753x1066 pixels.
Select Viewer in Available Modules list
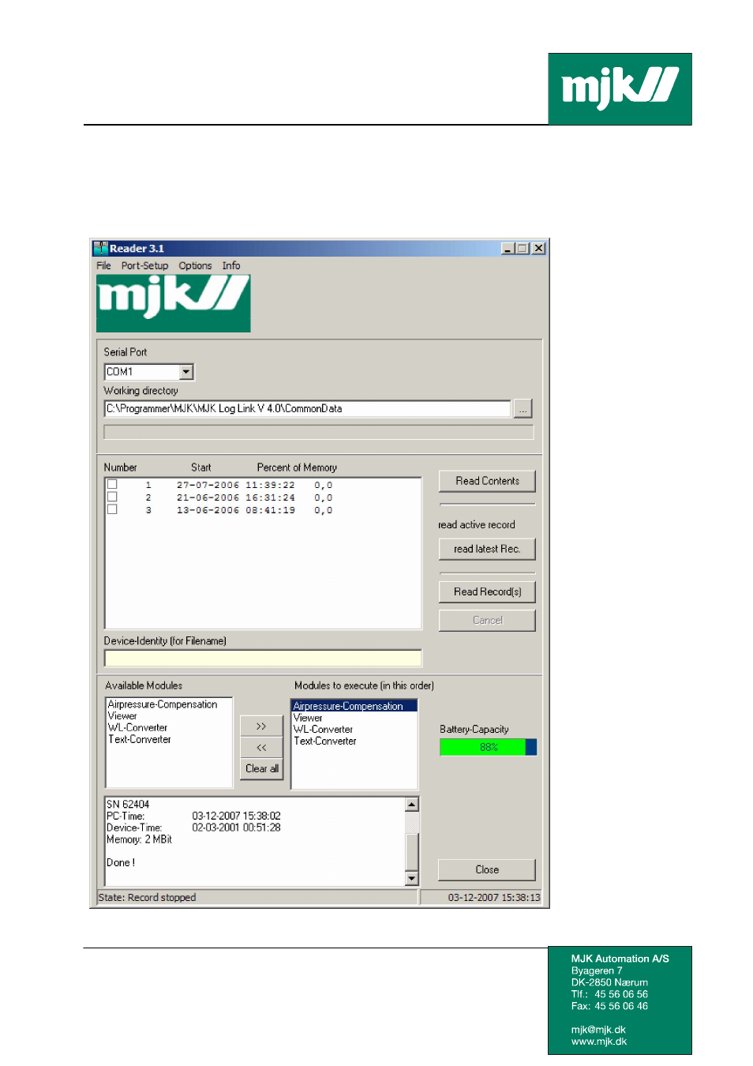(x=122, y=716)
